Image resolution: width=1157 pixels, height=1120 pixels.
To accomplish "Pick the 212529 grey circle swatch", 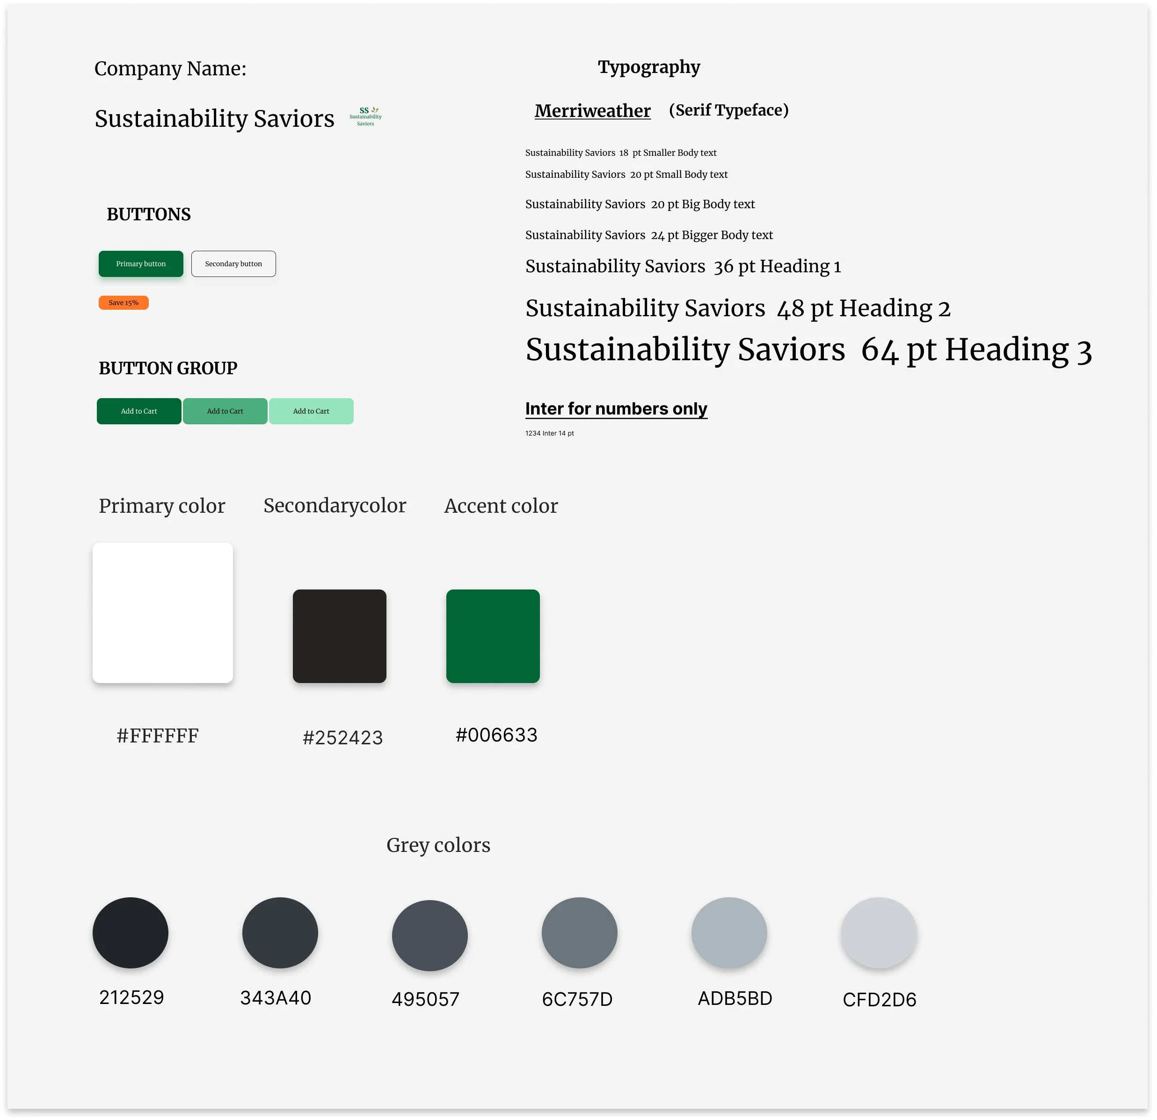I will pos(131,933).
